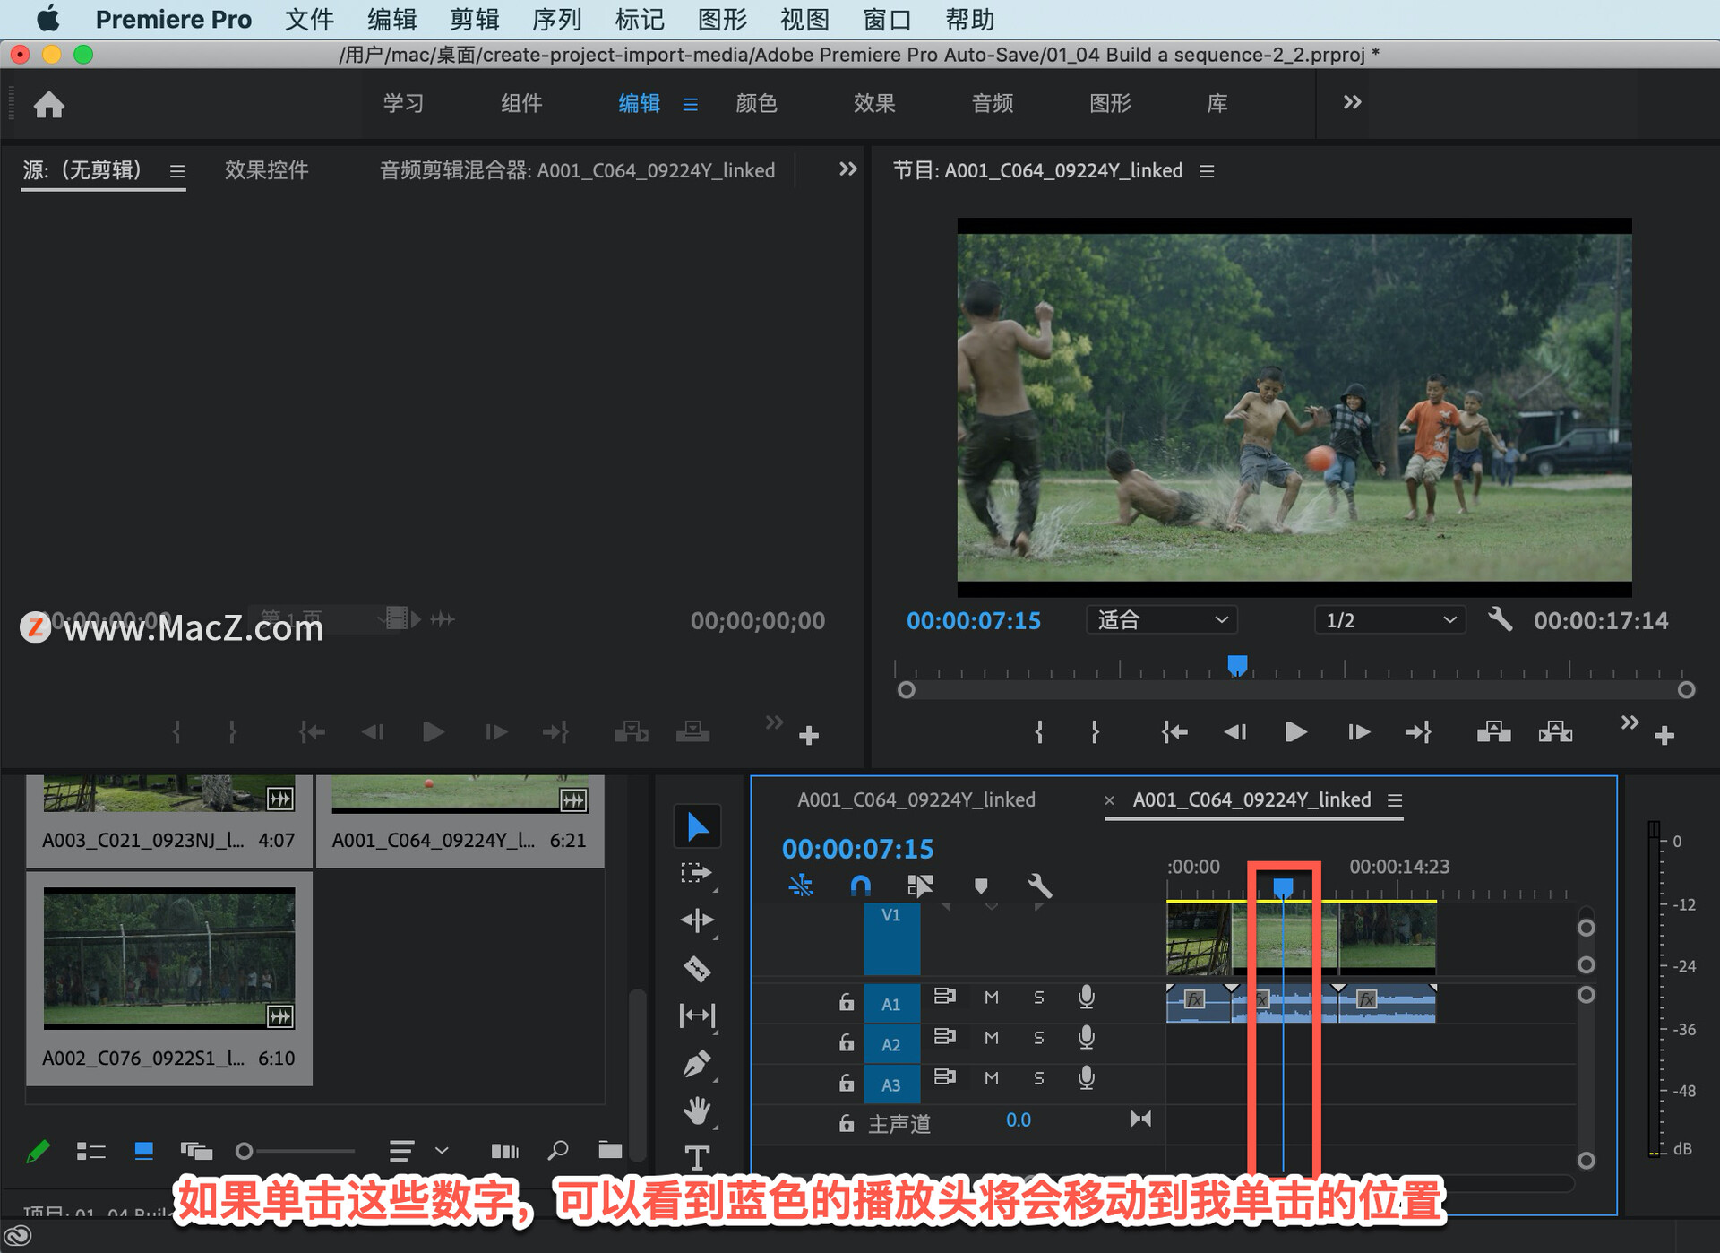Viewport: 1720px width, 1253px height.
Task: Create a new bin folder
Action: [x=610, y=1150]
